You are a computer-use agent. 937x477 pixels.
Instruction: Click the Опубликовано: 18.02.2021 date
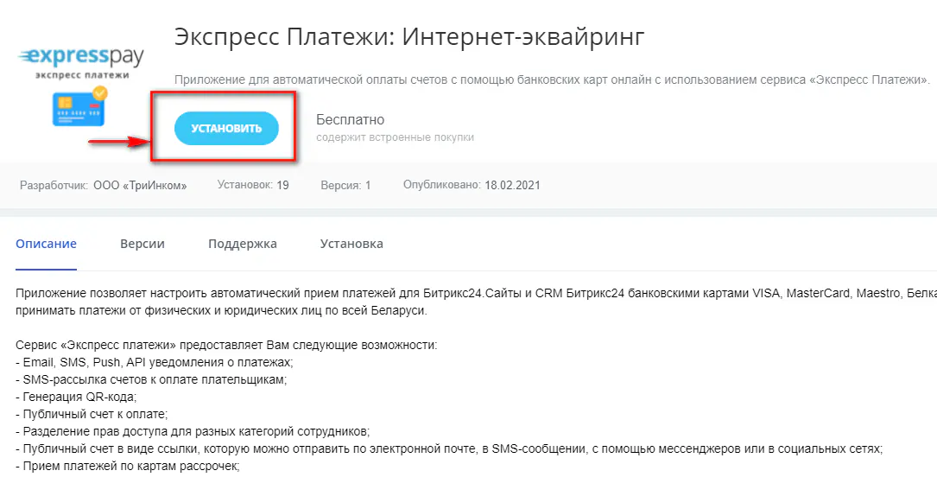(472, 185)
